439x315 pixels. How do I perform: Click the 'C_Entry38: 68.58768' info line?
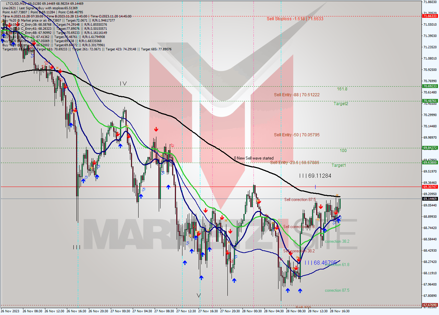click(55, 24)
